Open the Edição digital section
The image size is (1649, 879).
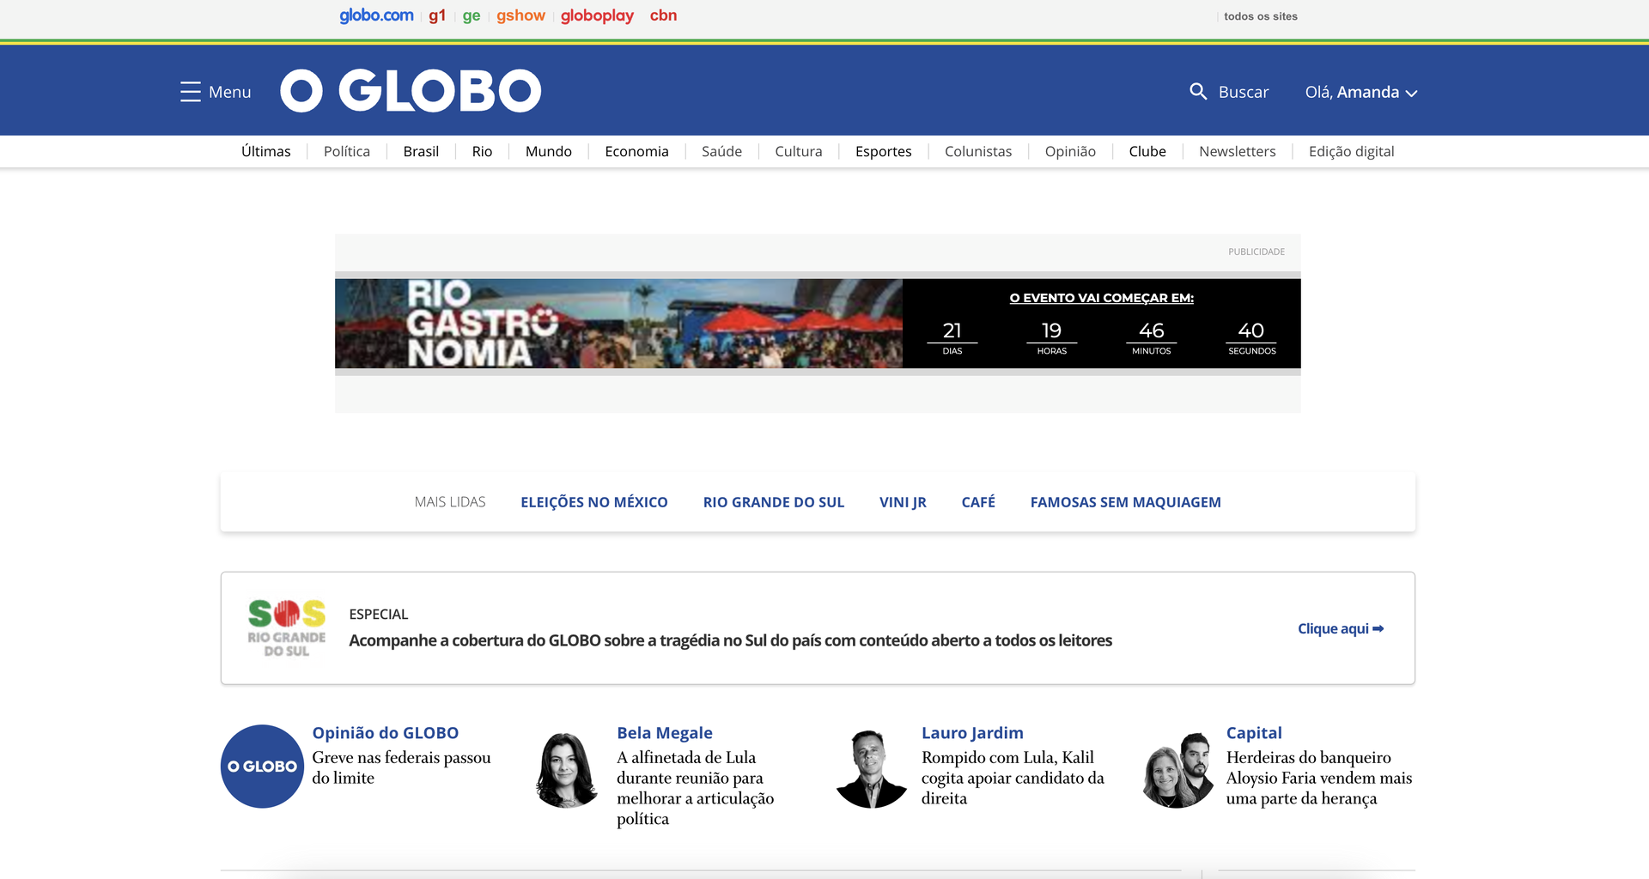1352,152
